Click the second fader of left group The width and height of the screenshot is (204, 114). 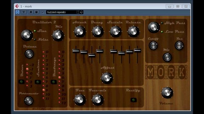84,52
